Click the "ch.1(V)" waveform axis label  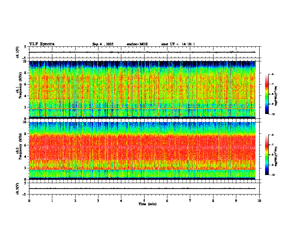17,52
